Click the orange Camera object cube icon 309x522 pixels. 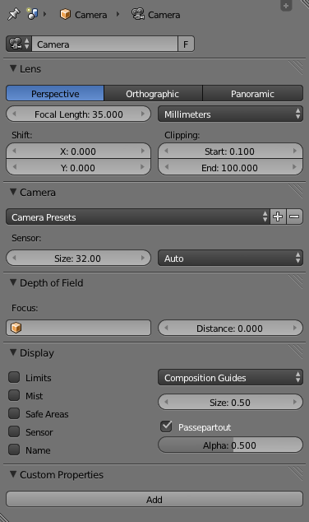tap(65, 14)
